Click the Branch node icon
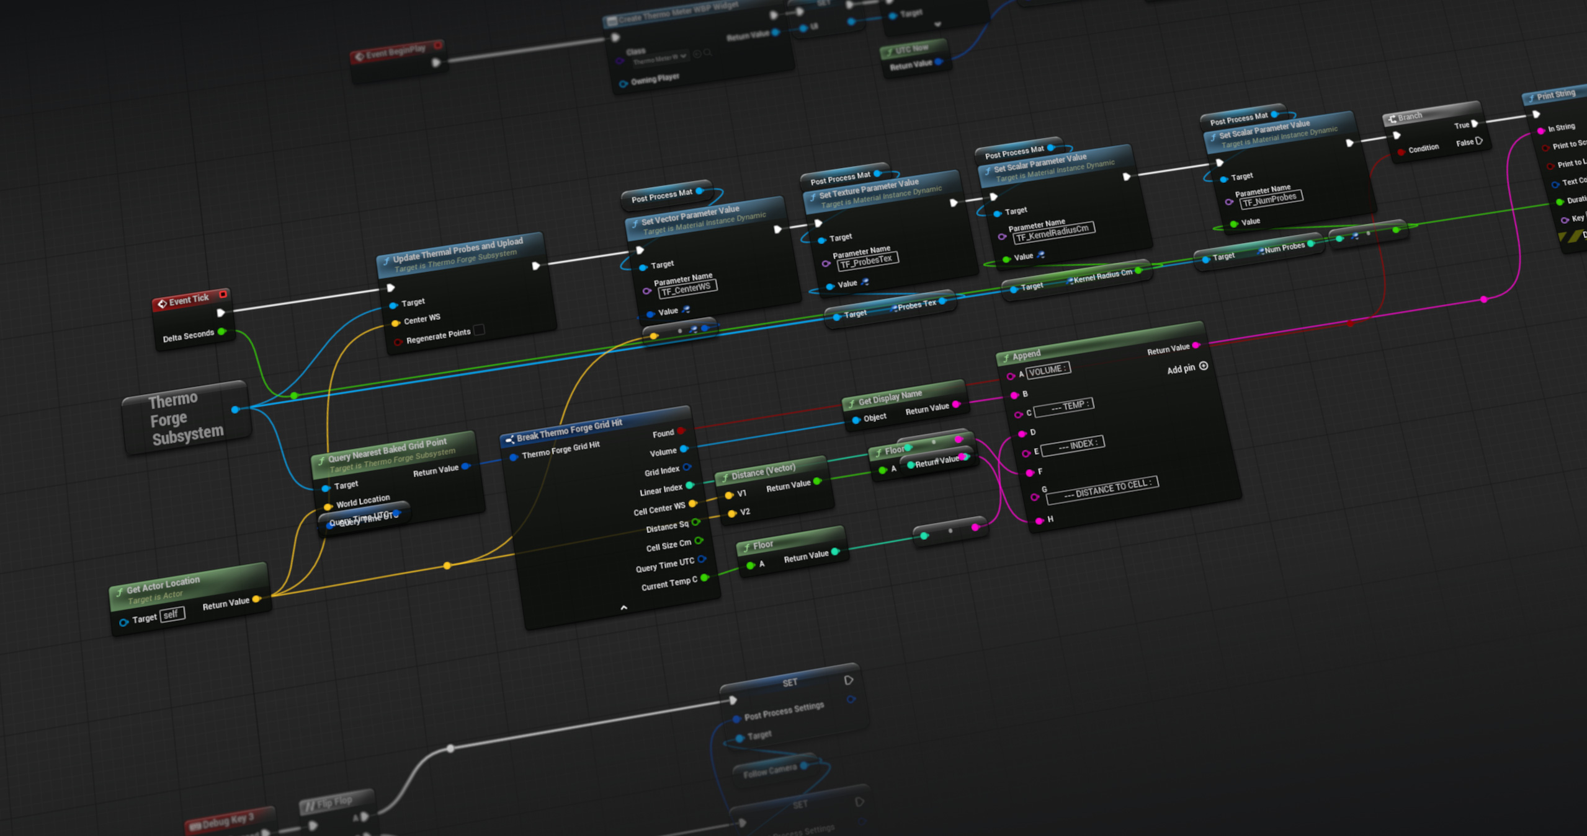The width and height of the screenshot is (1587, 836). click(x=1392, y=118)
